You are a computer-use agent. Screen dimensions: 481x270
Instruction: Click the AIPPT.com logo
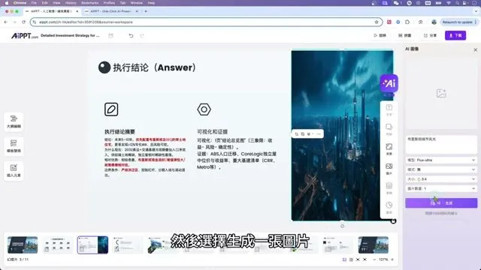[x=25, y=35]
